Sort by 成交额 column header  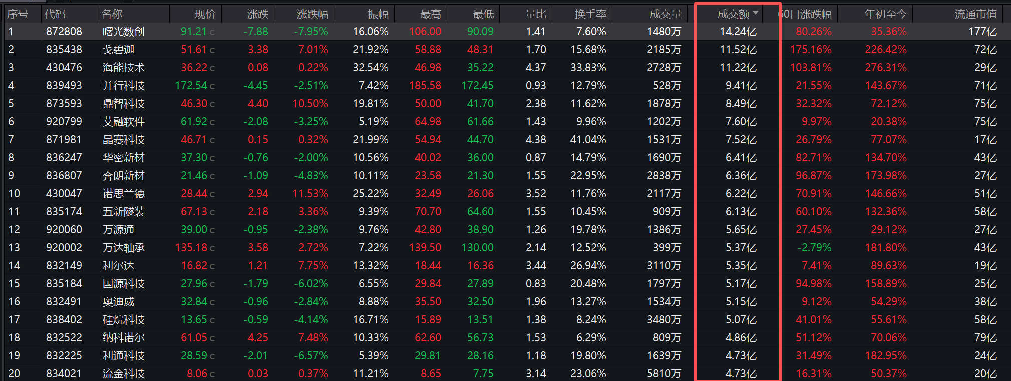coord(733,14)
